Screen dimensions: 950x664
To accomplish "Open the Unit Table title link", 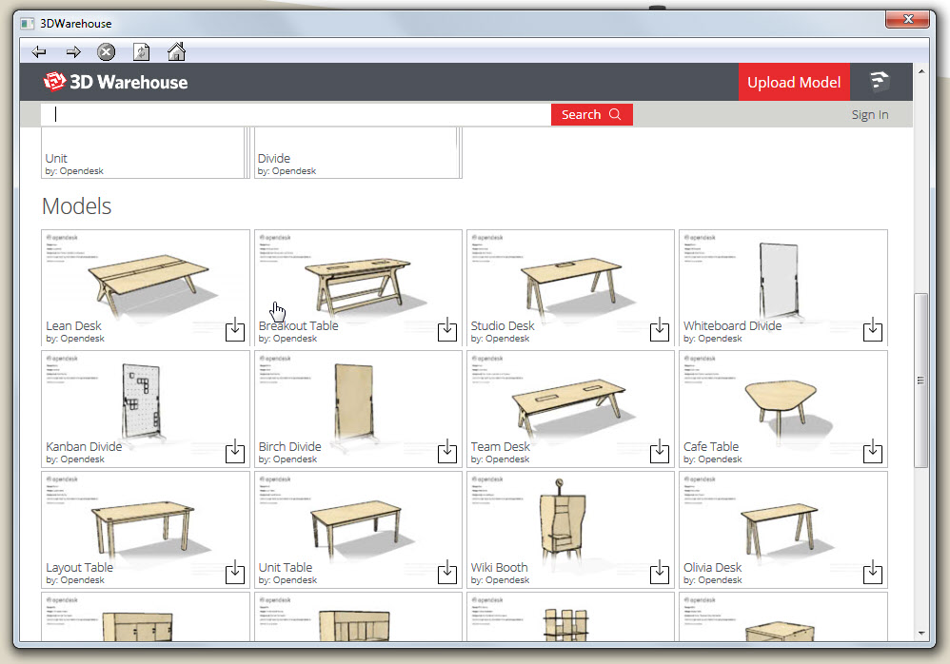I will 286,568.
